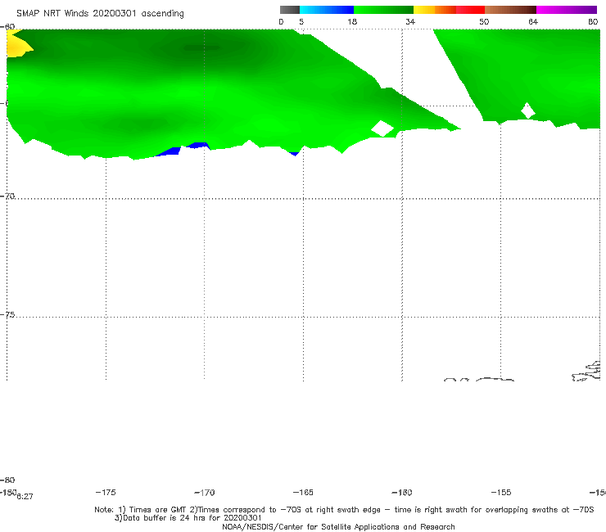The height and width of the screenshot is (532, 606).
Task: Click the colorbar label '50'
Action: 484,22
